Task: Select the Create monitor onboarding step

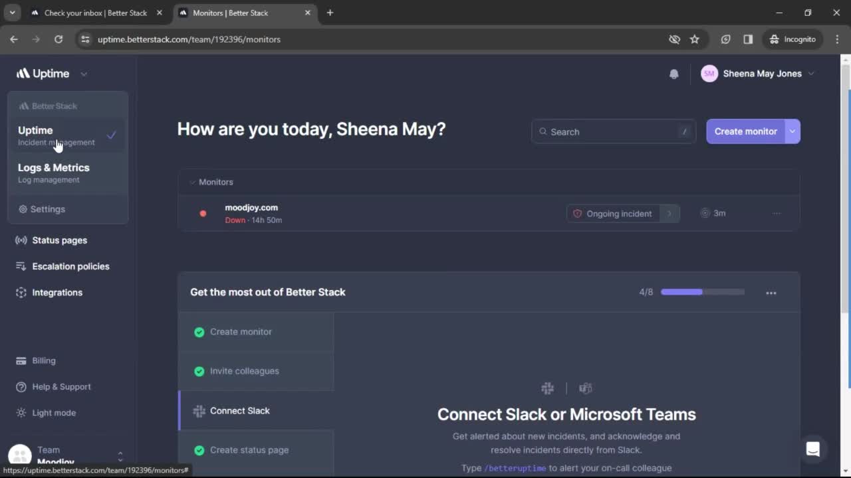Action: pyautogui.click(x=256, y=332)
